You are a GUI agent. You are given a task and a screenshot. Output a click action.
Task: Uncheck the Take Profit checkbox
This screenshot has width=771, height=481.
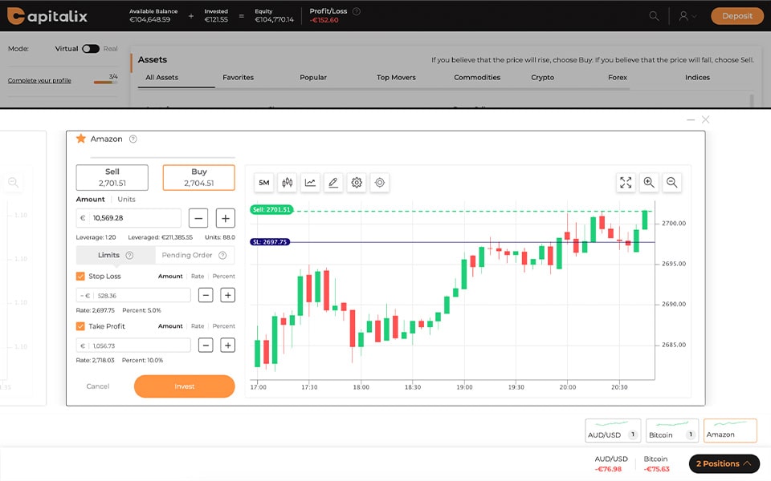[x=80, y=326]
